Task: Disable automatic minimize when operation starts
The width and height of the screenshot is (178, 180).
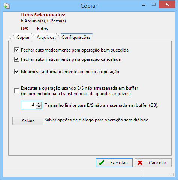Action: pos(16,72)
